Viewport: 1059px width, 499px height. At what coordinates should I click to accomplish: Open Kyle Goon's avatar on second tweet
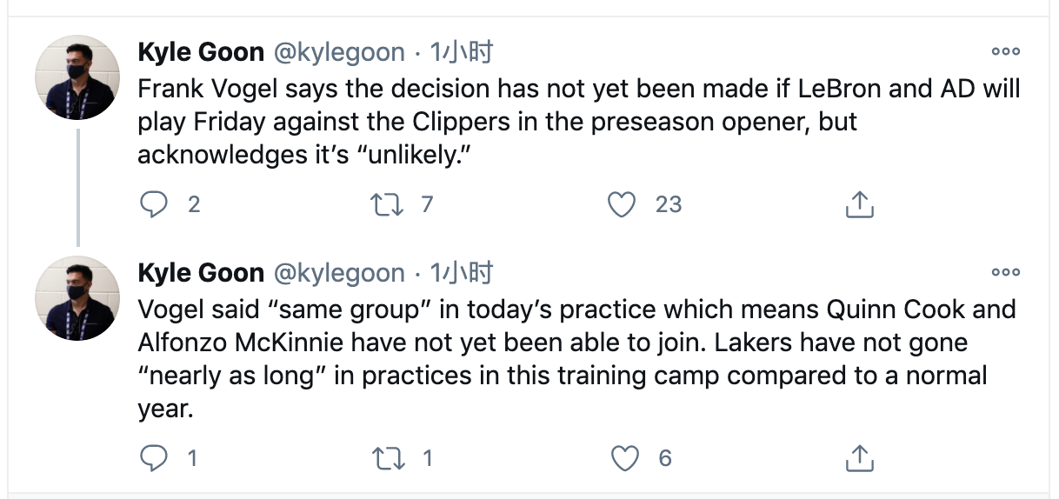77,298
